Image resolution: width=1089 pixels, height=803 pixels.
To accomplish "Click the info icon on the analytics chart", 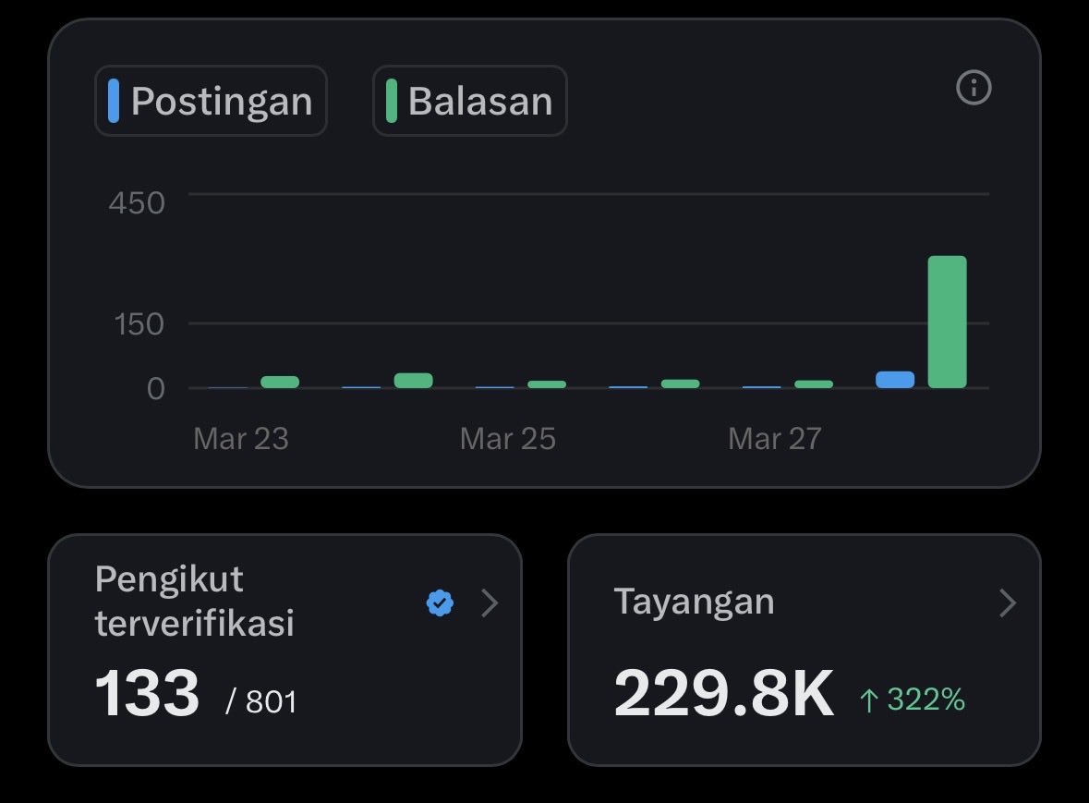I will coord(973,89).
